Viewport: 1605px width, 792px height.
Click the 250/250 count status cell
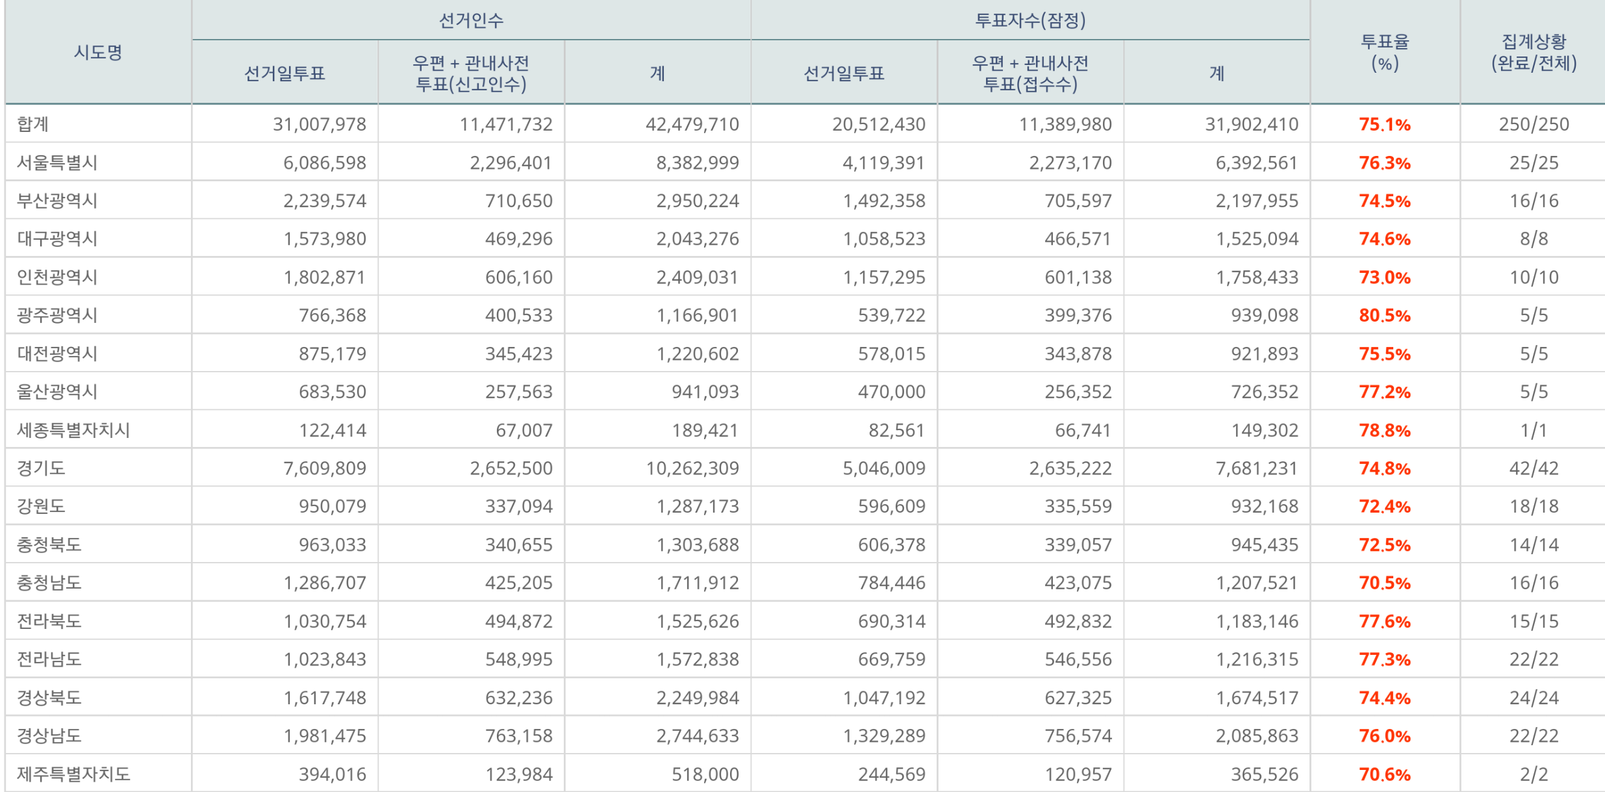[1534, 124]
